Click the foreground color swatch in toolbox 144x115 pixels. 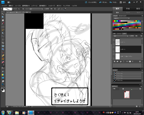tap(2, 90)
